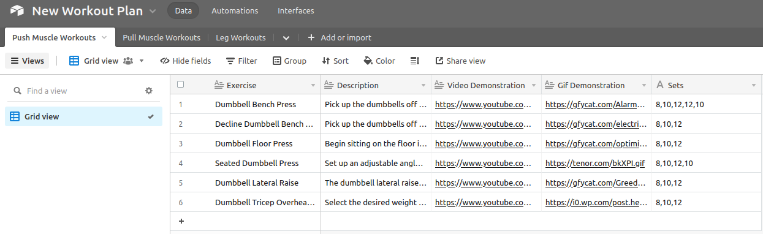The image size is (763, 234).
Task: Open the Video Demonstration column dropdown arrow
Action: [x=534, y=85]
